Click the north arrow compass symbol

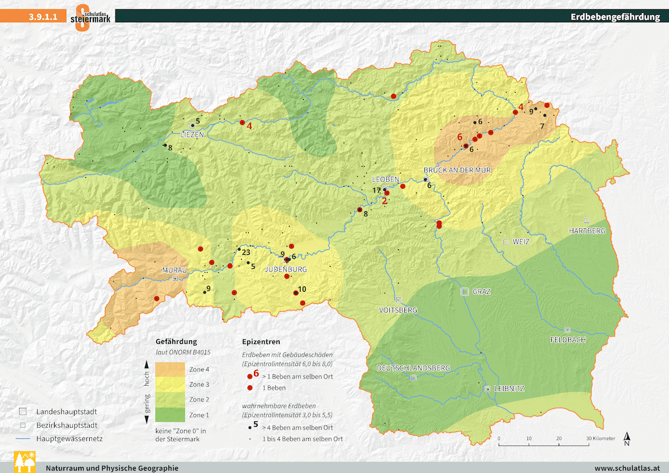tap(627, 439)
